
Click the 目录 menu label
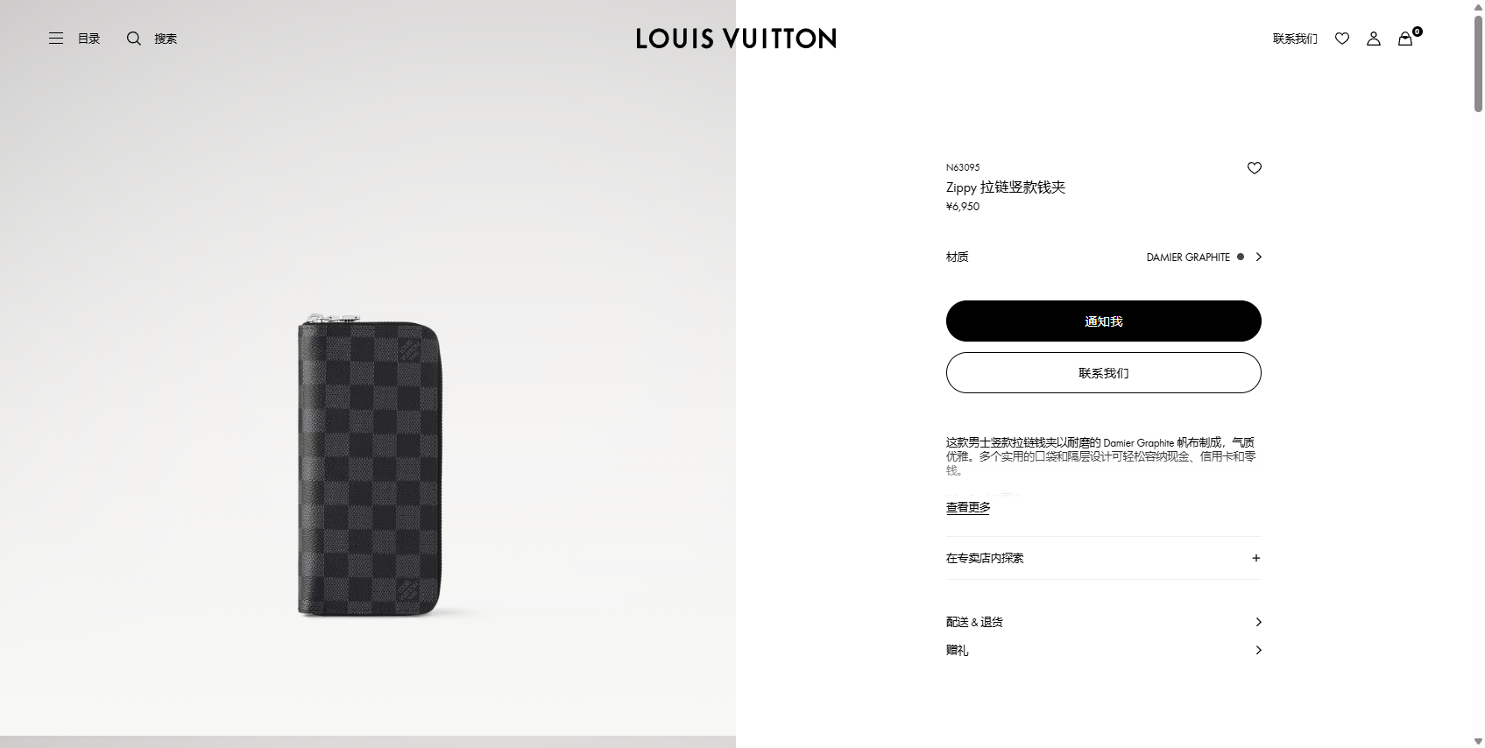[89, 39]
